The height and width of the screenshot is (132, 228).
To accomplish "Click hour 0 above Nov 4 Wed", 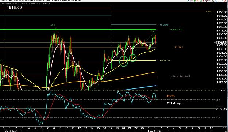I will (4, 128).
